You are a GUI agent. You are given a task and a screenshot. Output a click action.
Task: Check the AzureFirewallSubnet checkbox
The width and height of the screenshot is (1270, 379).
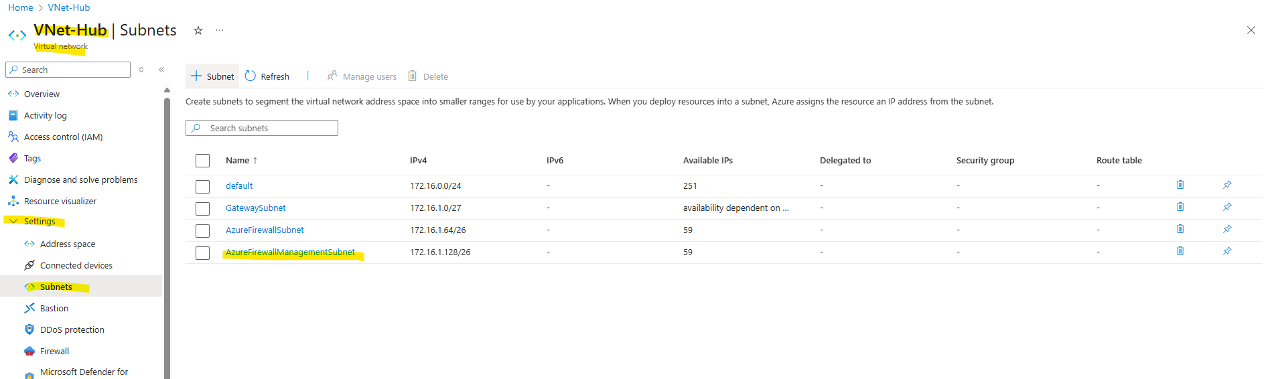click(202, 231)
